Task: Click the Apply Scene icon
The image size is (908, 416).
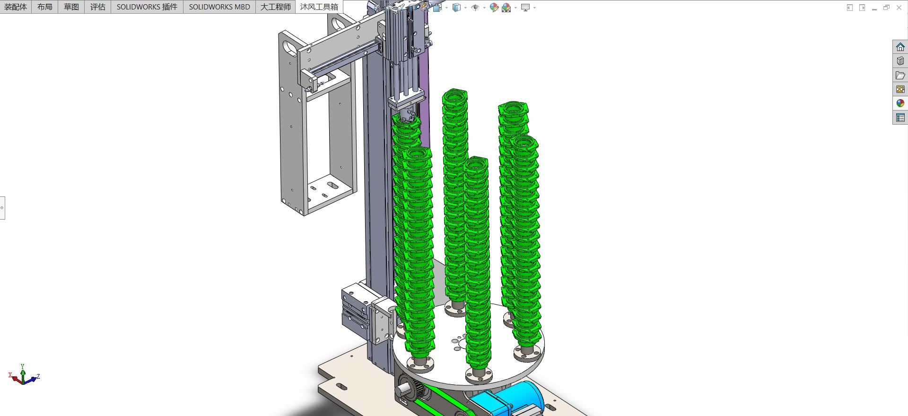Action: pyautogui.click(x=506, y=8)
